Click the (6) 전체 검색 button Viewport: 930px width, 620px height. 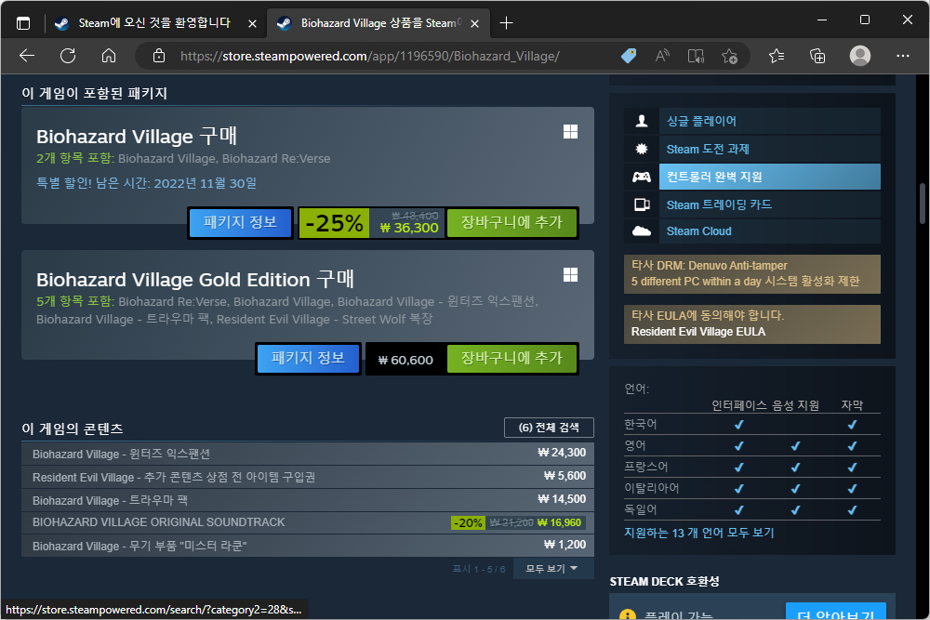tap(549, 428)
